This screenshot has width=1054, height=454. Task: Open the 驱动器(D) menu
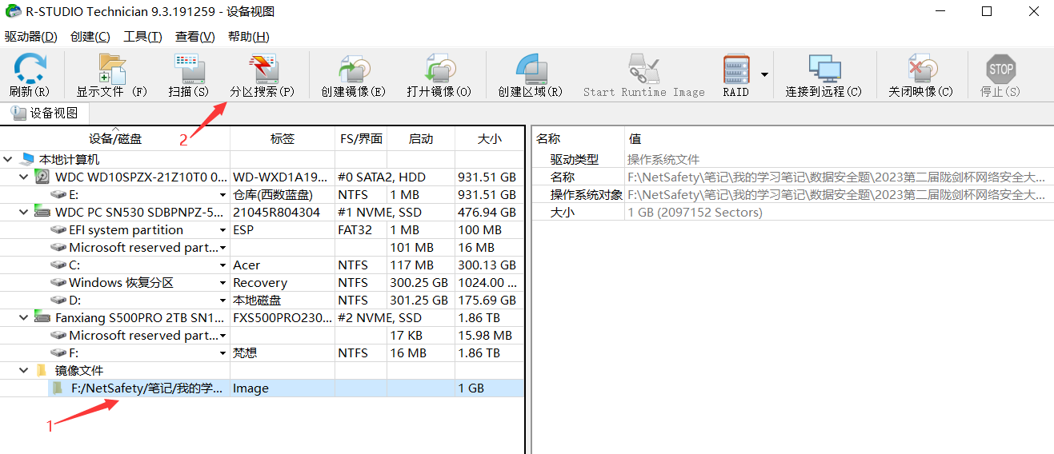[31, 37]
